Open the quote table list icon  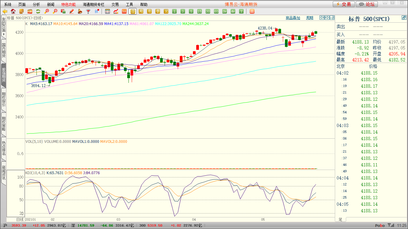108,11
